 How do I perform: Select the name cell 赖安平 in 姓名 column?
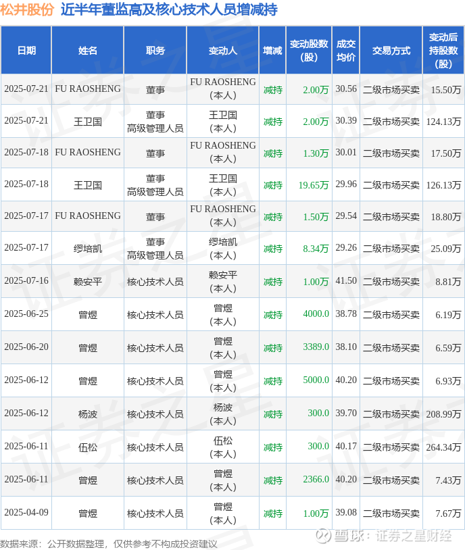[88, 282]
